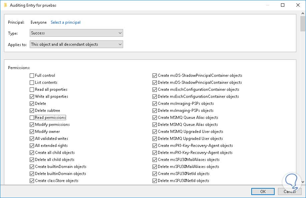Disable Create MSMQ Queue Alias objects

pyautogui.click(x=155, y=118)
